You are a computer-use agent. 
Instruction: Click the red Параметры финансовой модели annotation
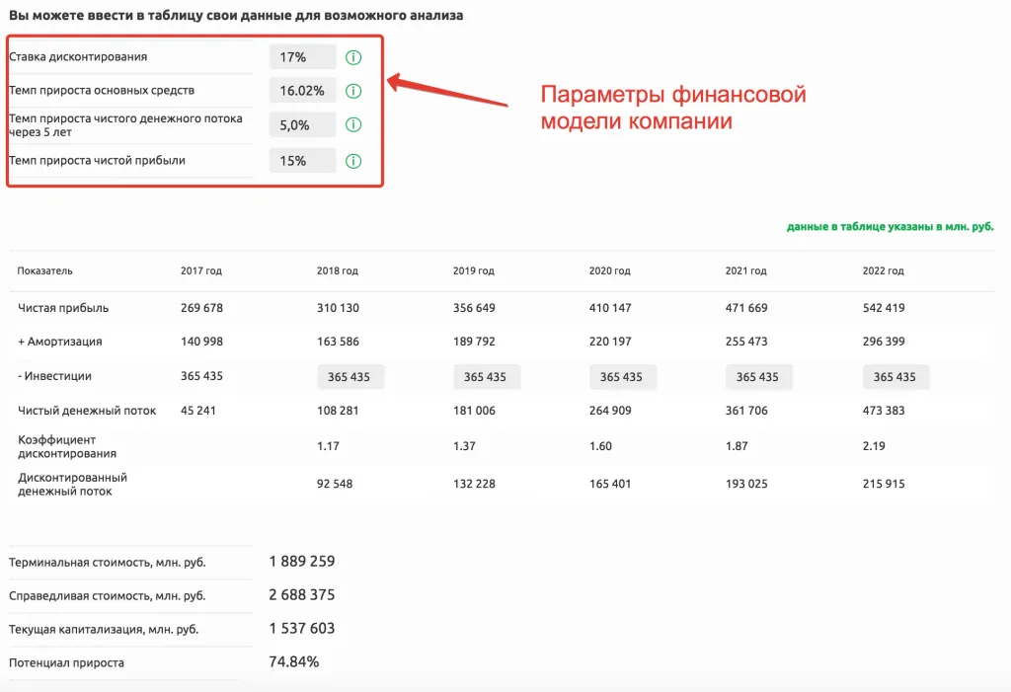[672, 108]
